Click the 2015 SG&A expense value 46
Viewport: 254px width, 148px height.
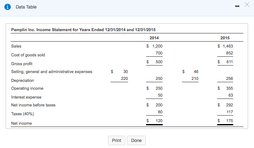pyautogui.click(x=196, y=72)
